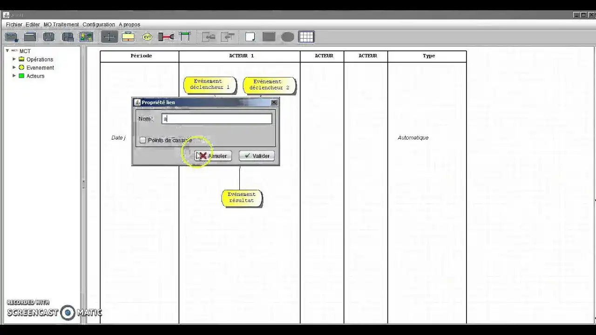Select the grid display toolbar icon
The height and width of the screenshot is (335, 596).
pyautogui.click(x=306, y=36)
